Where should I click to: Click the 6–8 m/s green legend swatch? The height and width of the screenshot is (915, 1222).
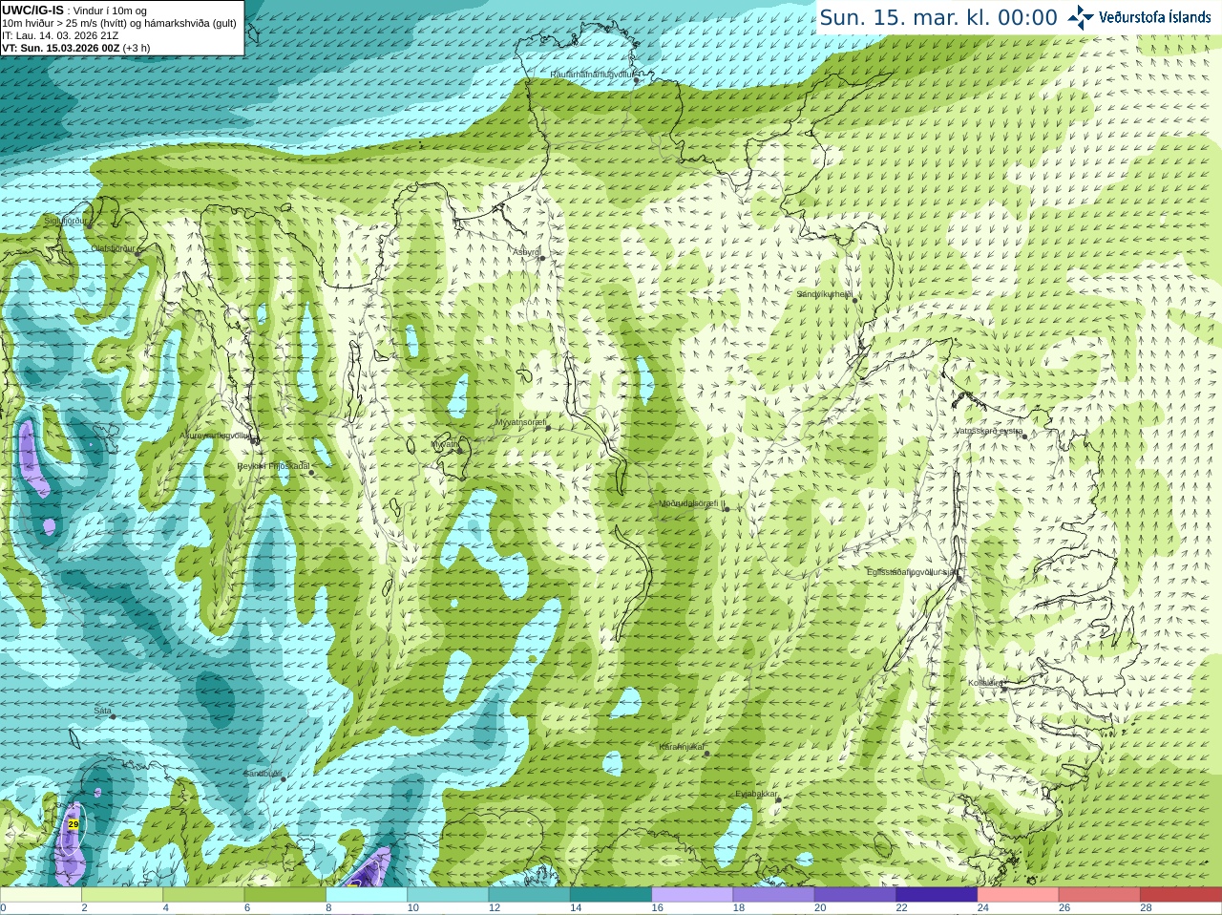pyautogui.click(x=285, y=895)
